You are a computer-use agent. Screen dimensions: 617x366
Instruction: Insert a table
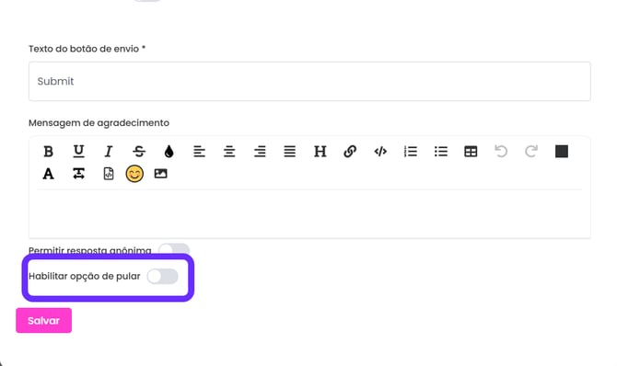(471, 152)
